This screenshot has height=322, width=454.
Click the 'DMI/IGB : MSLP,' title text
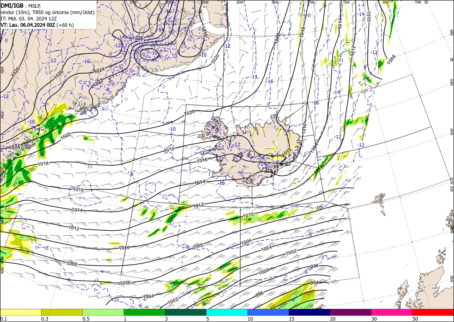[x=20, y=5]
